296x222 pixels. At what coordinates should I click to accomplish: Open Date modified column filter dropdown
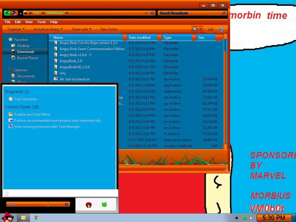coord(160,37)
